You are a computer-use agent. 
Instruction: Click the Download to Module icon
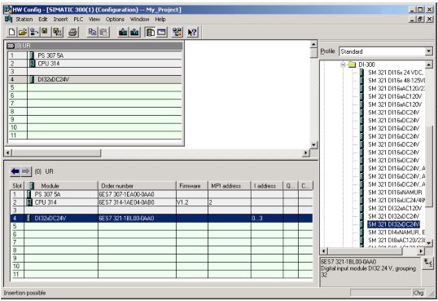tap(123, 32)
